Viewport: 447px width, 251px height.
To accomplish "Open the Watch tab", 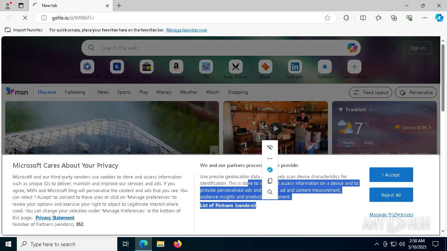I will [212, 92].
